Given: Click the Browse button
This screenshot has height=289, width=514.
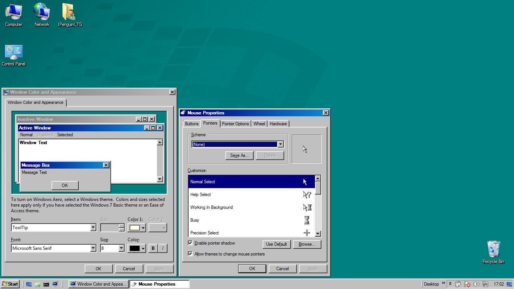Looking at the screenshot, I should click(307, 244).
